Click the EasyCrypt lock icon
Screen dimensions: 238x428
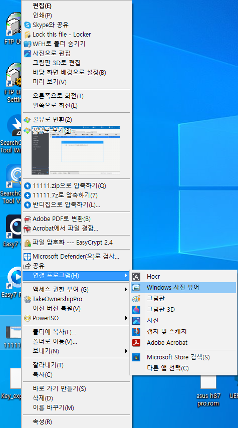pyautogui.click(x=28, y=243)
